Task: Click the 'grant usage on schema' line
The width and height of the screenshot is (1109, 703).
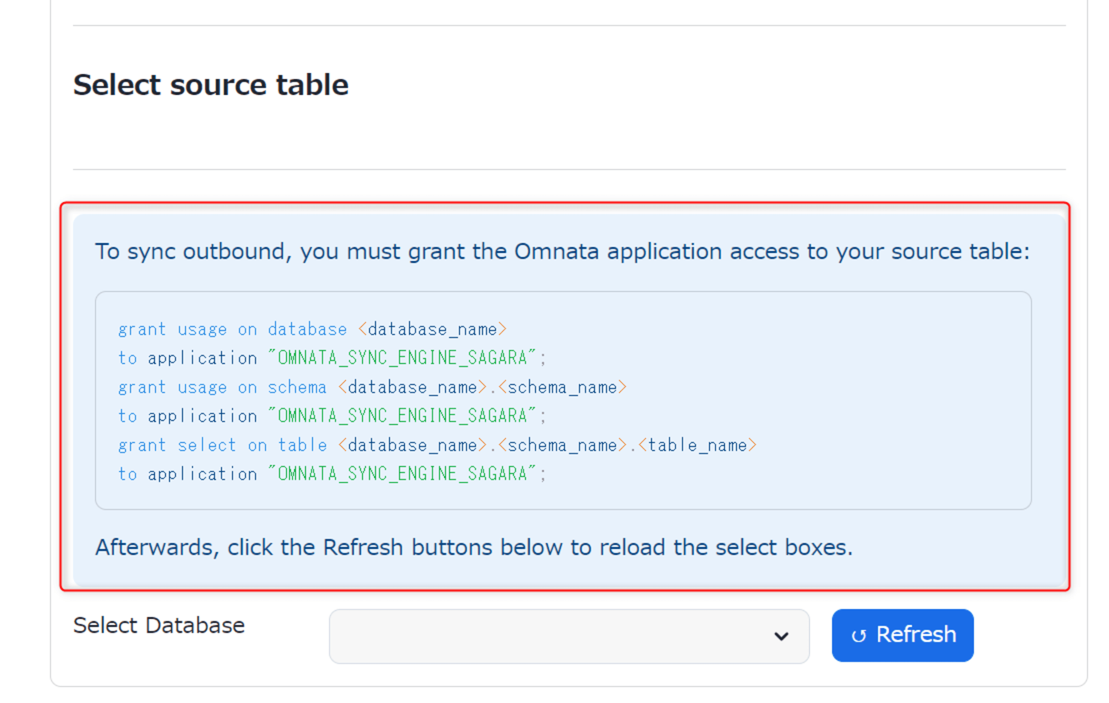Action: point(372,387)
